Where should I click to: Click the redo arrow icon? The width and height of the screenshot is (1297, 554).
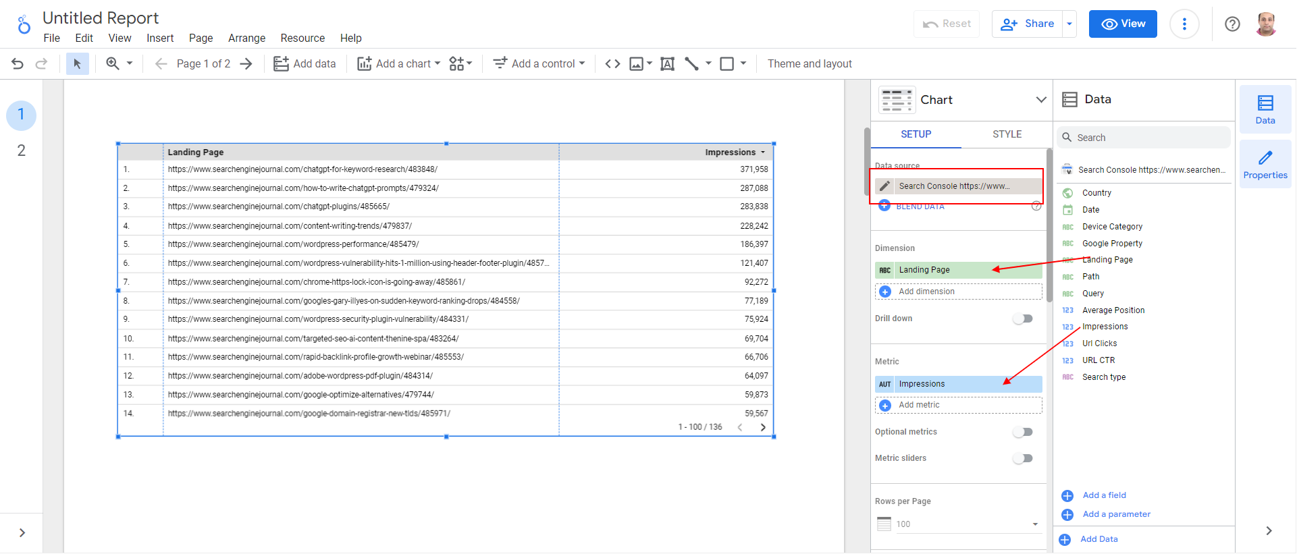tap(41, 63)
